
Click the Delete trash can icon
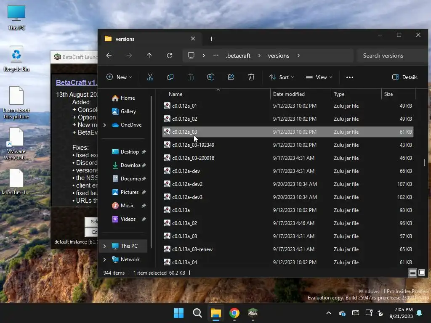click(251, 77)
